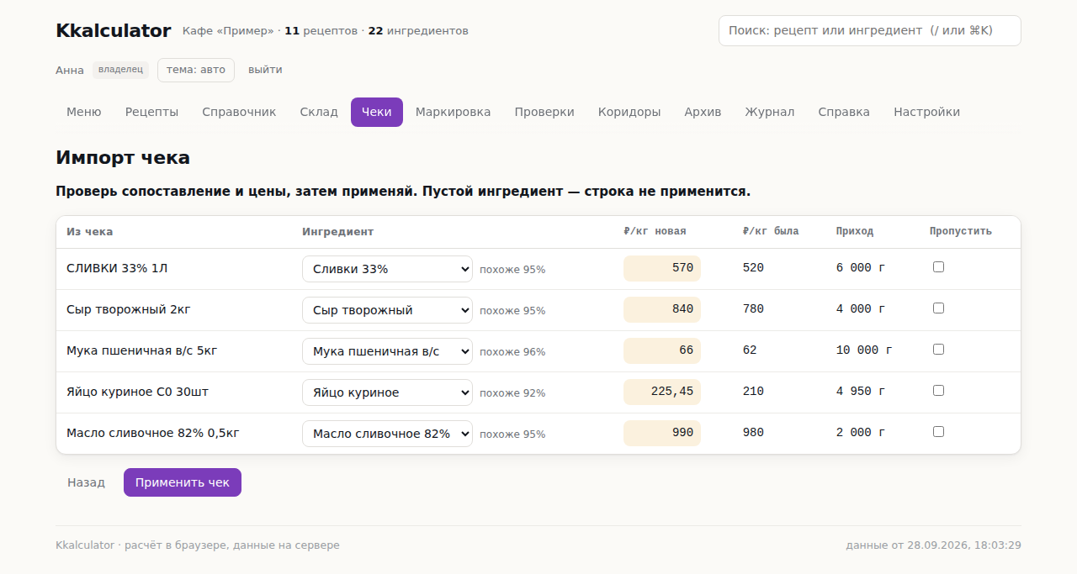Click the new price field showing 990
Screen dimensions: 1077x574
point(662,433)
